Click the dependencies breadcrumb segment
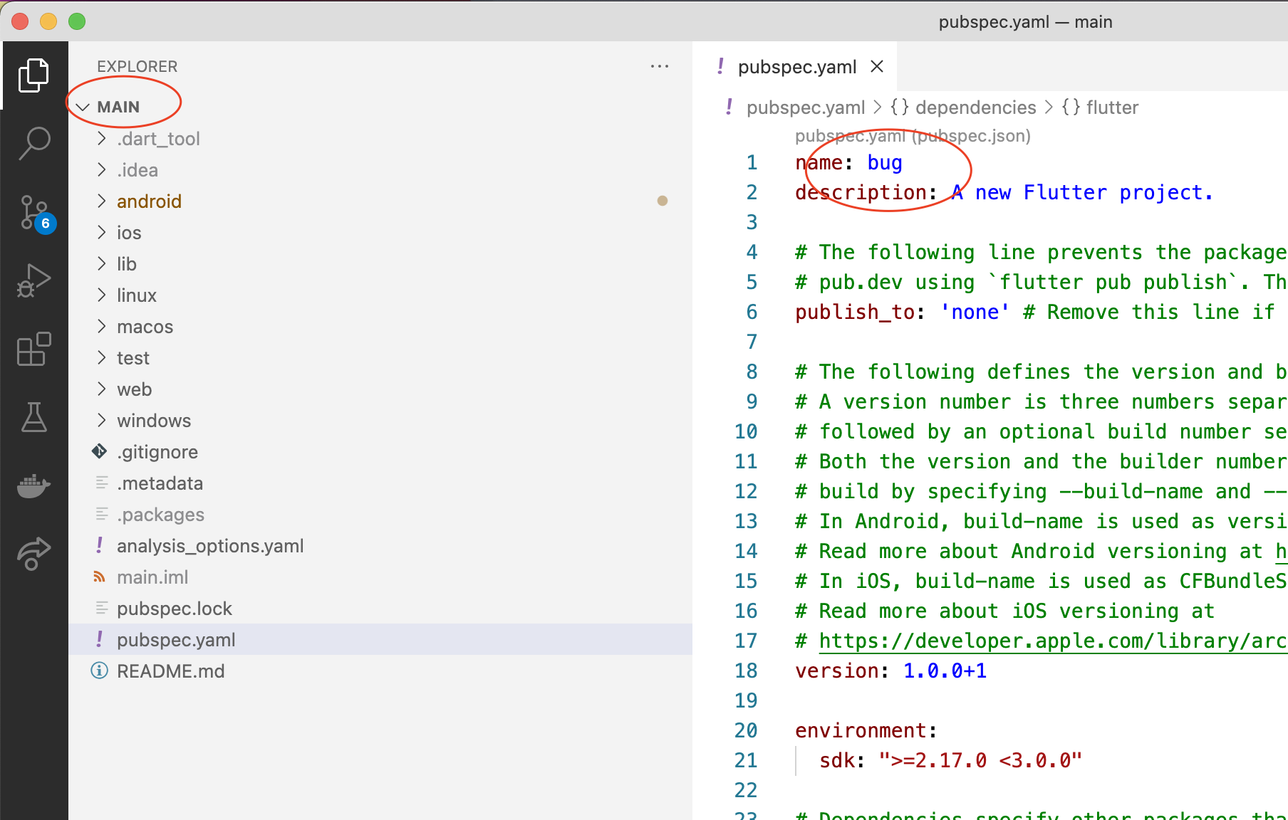Screen dimensions: 1288x820 pyautogui.click(x=975, y=107)
